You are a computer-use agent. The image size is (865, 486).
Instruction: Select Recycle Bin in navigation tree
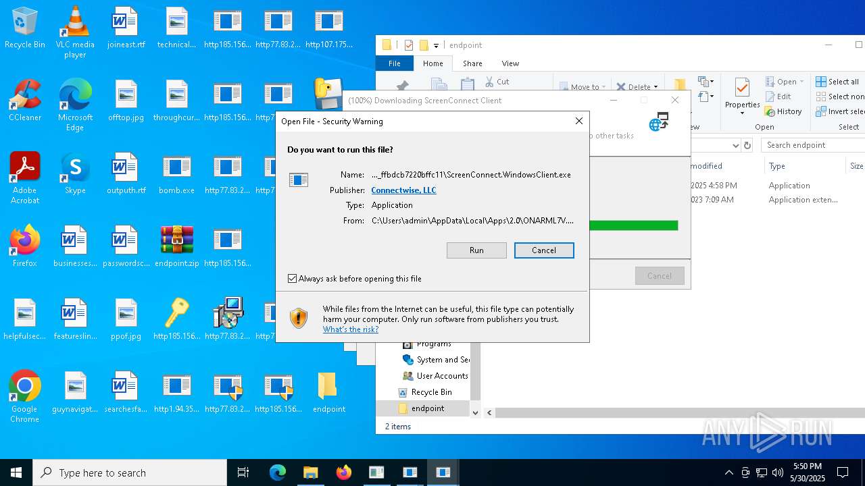431,392
